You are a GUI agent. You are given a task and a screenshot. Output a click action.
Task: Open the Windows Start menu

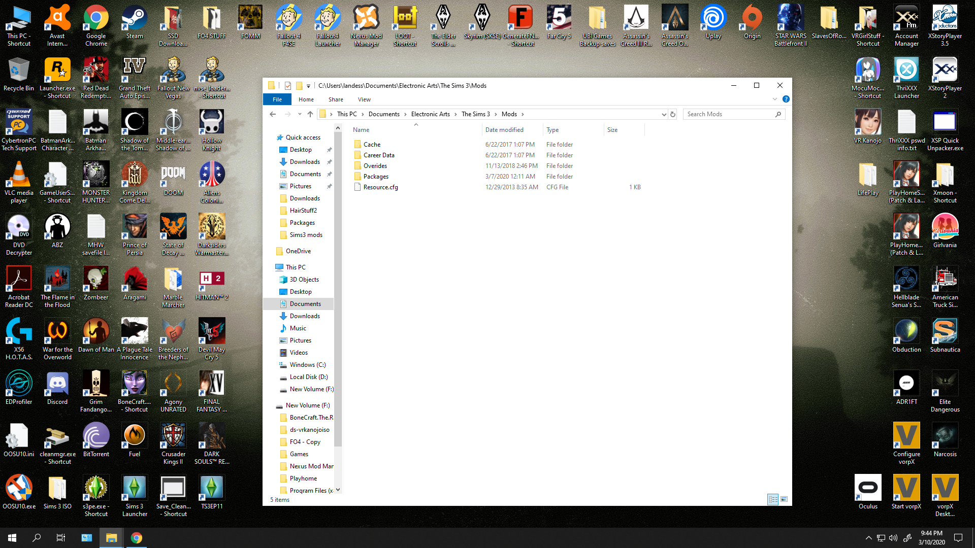[x=12, y=538]
